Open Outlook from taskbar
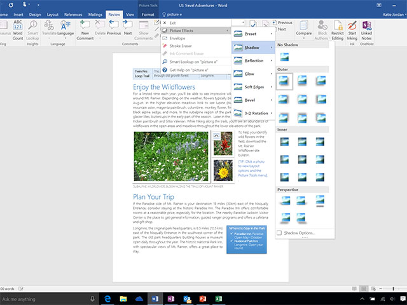Image resolution: width=407 pixels, height=305 pixels. click(x=187, y=299)
